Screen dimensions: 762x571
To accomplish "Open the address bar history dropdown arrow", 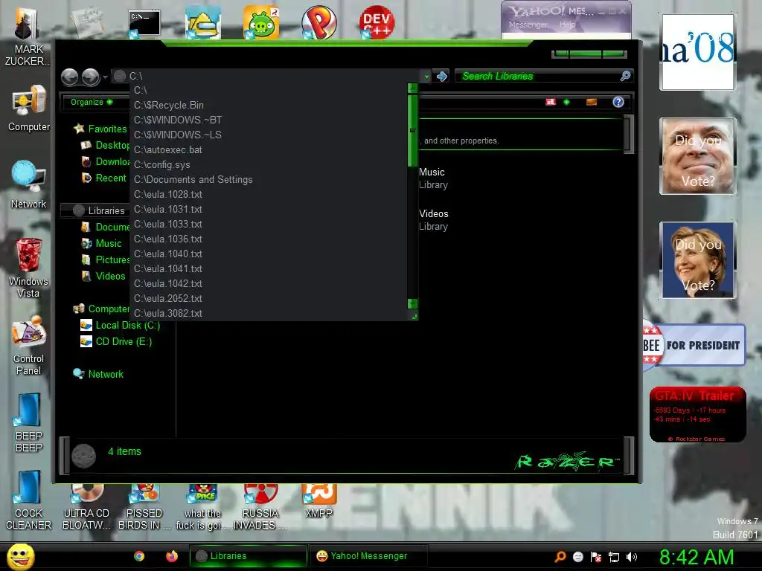I will [426, 77].
